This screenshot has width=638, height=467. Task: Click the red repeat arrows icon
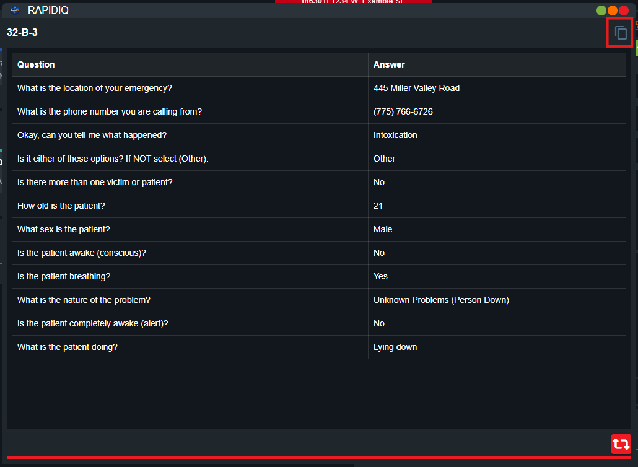point(621,444)
